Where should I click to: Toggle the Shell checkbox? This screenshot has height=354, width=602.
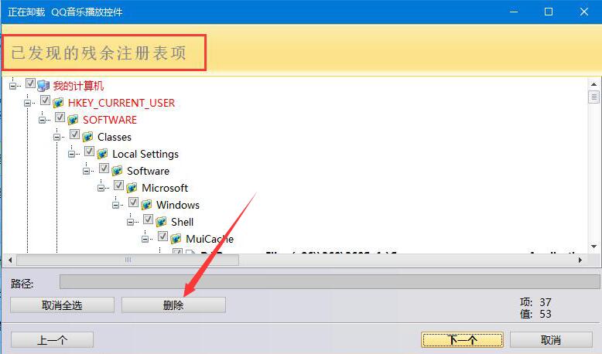coord(149,220)
